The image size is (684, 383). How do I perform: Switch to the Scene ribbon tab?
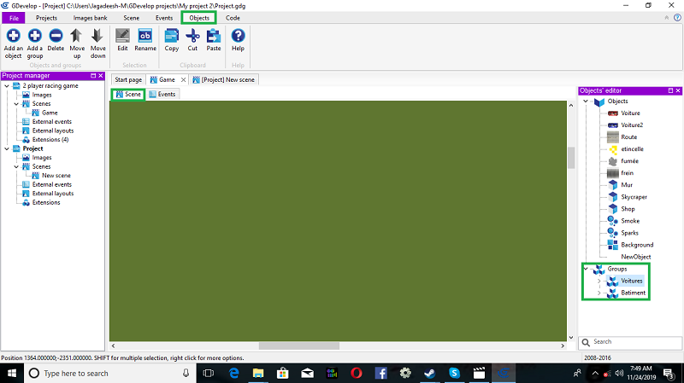132,18
